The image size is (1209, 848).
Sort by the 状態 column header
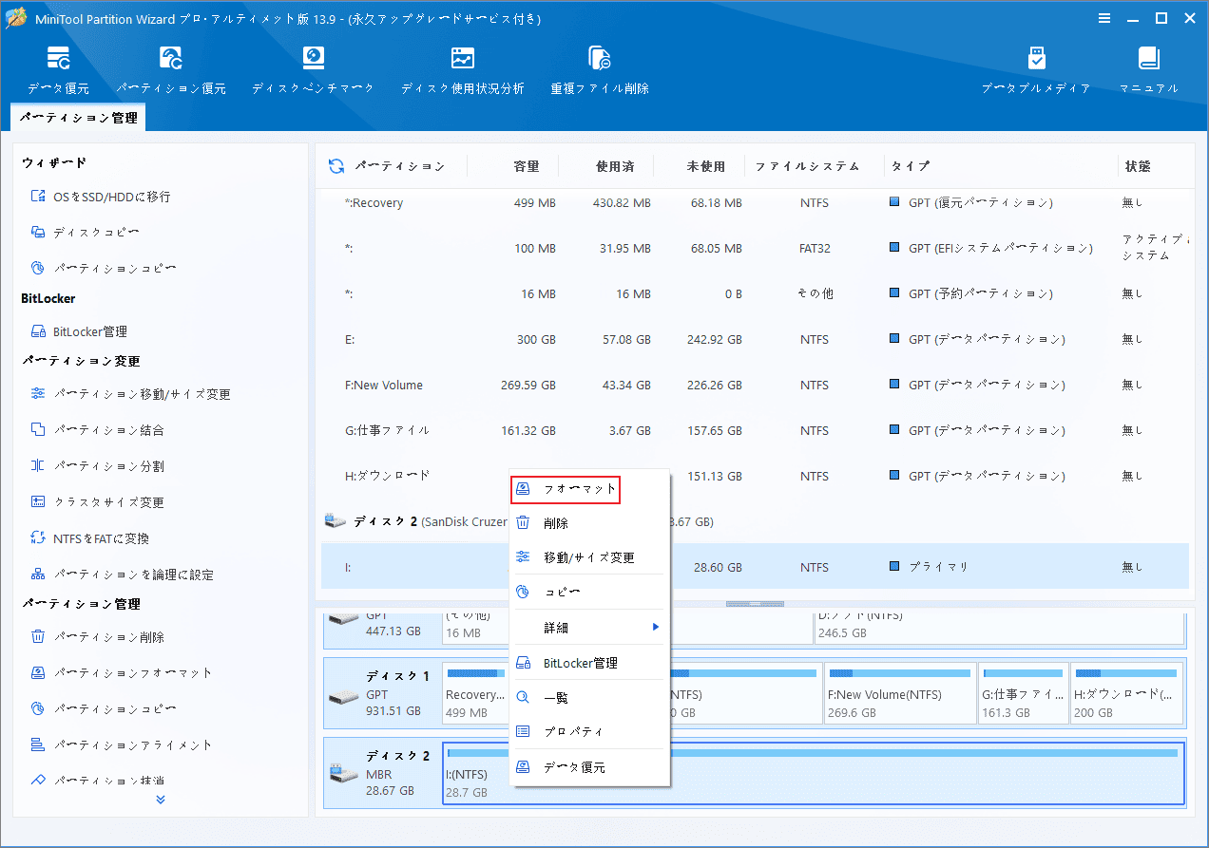coord(1138,166)
